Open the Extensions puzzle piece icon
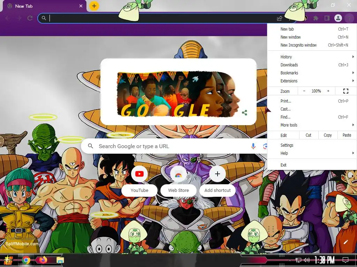Screen dimensions: 357x267 point(316,18)
